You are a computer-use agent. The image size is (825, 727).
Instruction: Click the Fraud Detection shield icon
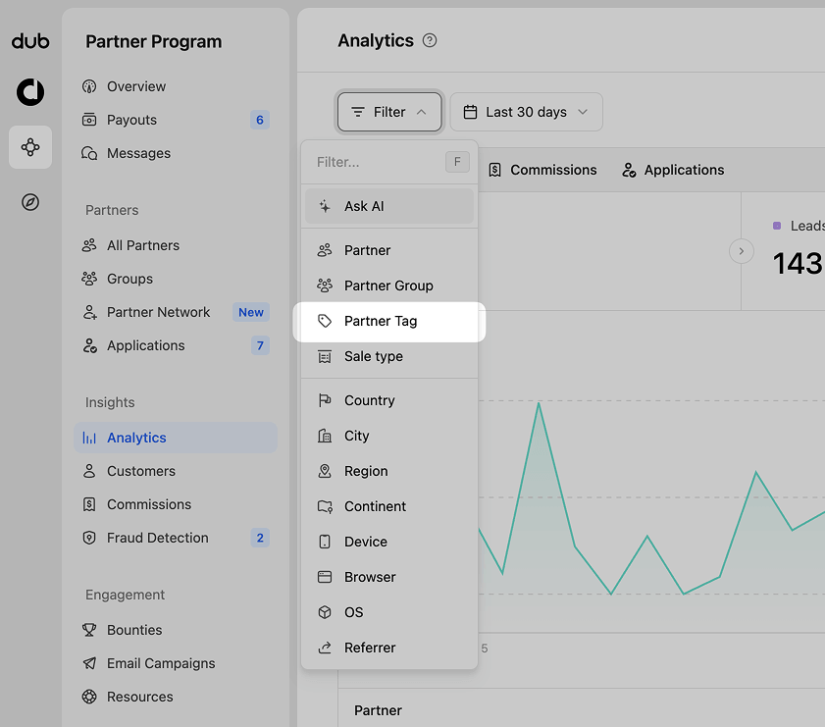pyautogui.click(x=89, y=538)
